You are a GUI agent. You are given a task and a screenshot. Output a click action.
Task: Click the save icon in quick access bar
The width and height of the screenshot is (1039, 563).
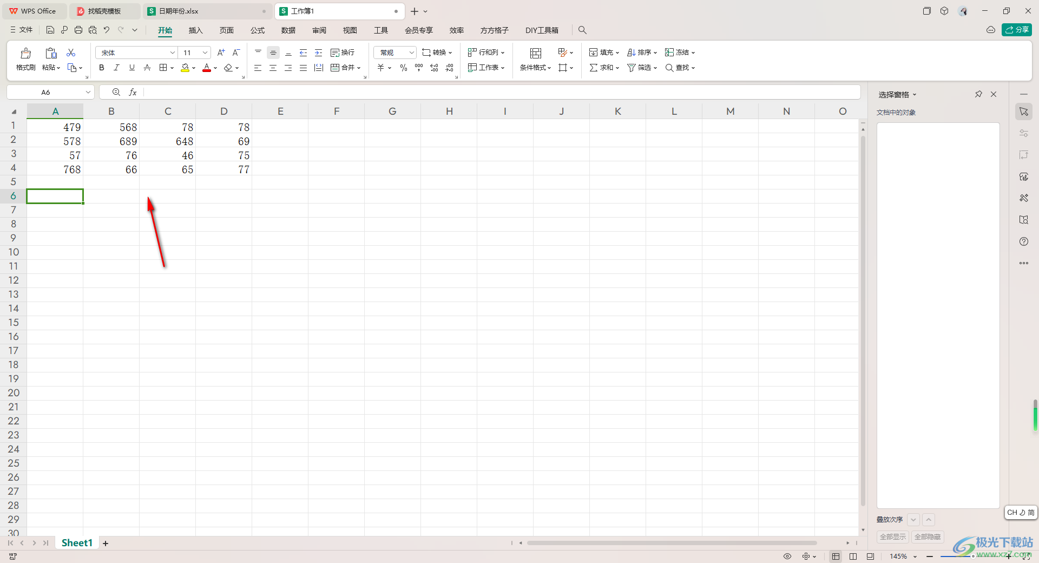pyautogui.click(x=50, y=30)
